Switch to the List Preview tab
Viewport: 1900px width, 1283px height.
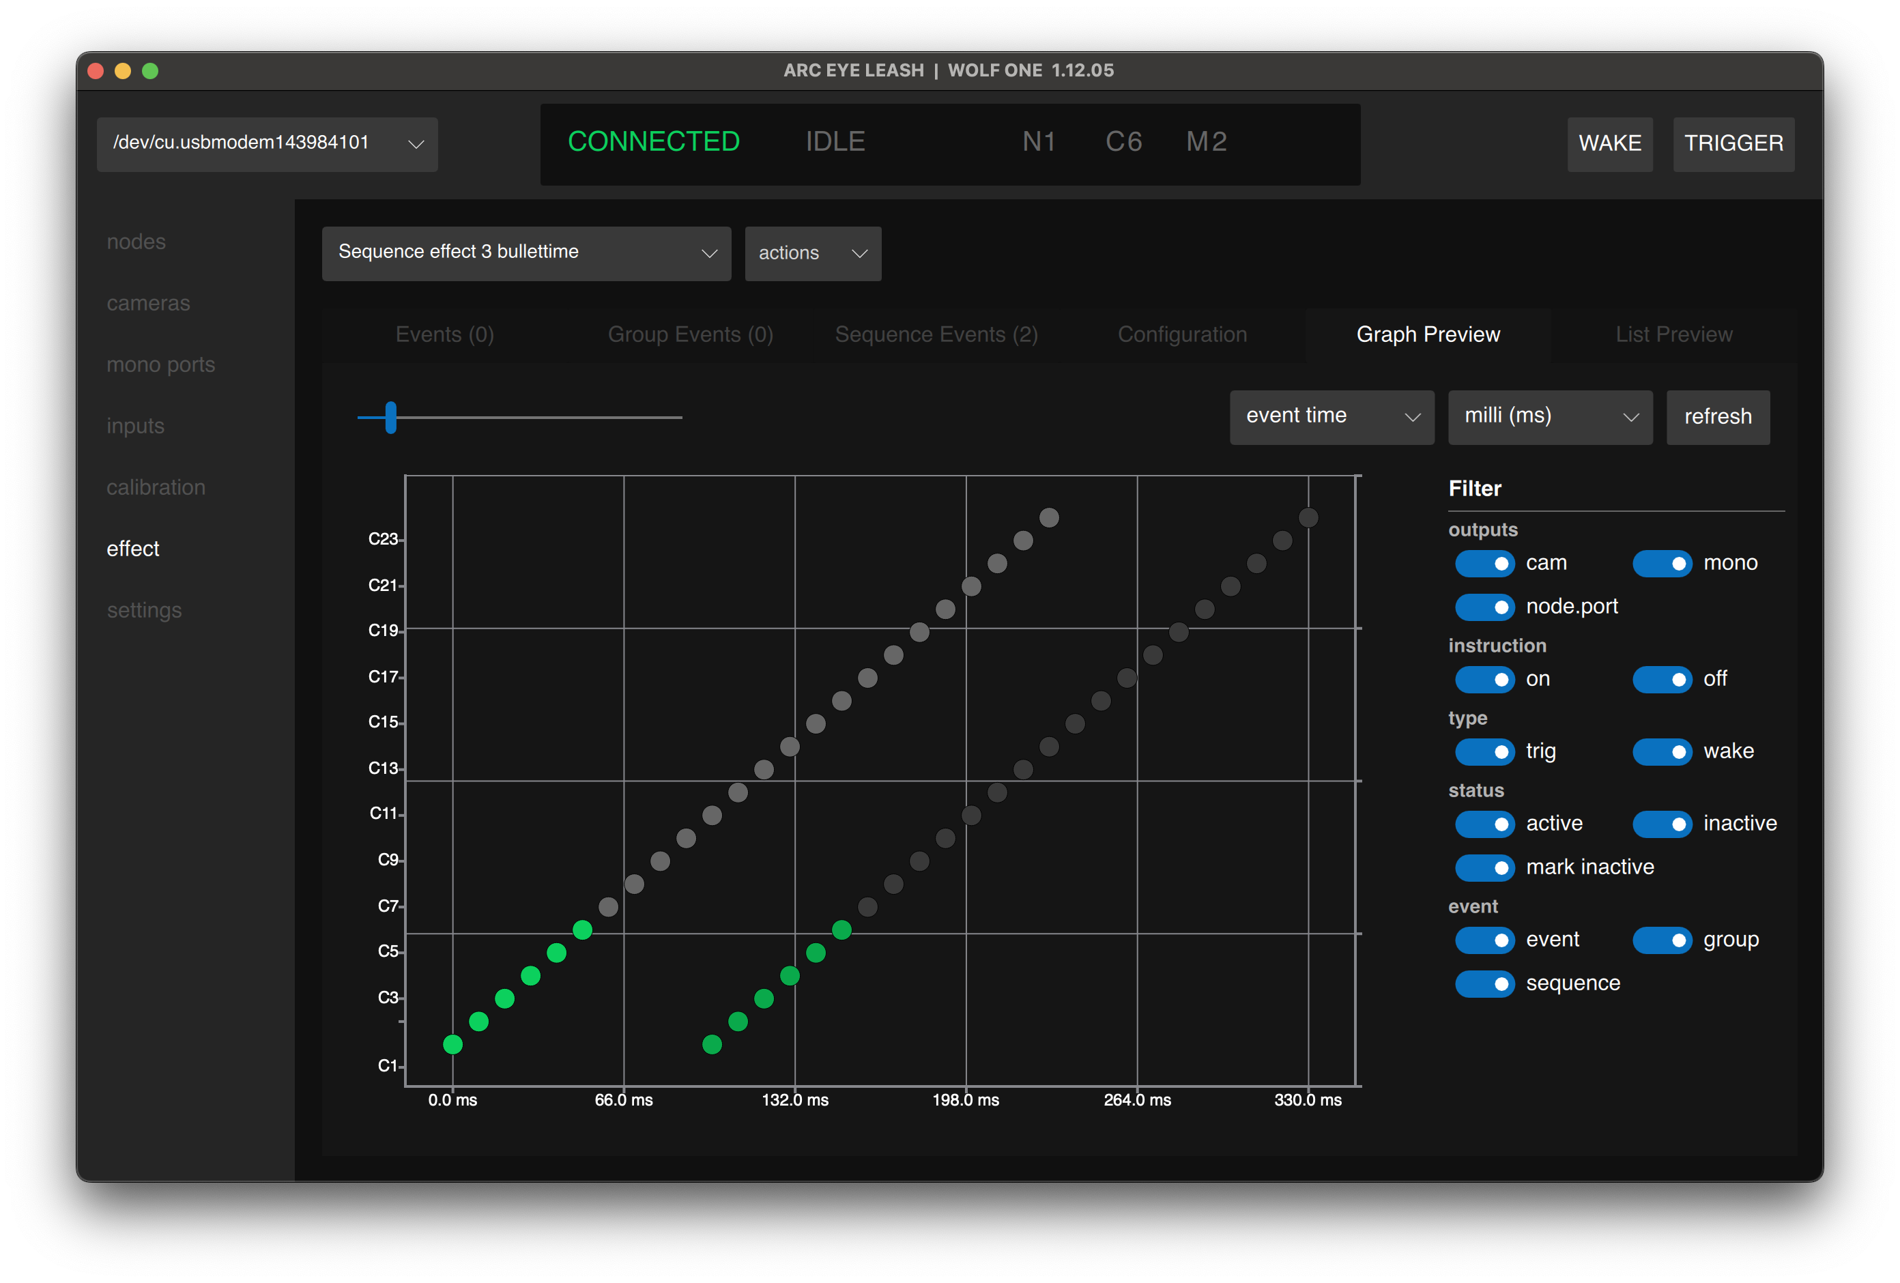click(1673, 334)
